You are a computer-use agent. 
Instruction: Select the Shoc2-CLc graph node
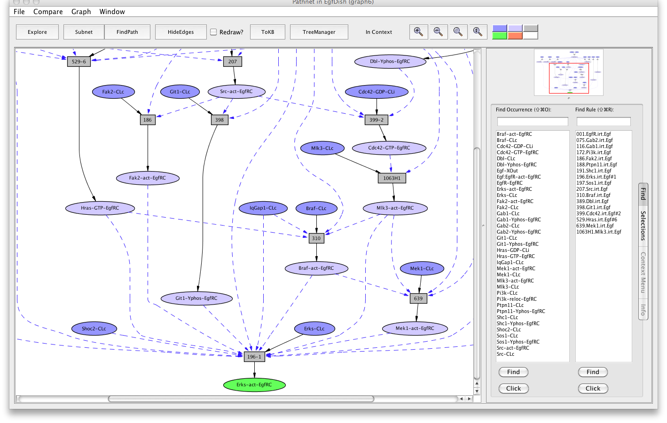tap(94, 329)
